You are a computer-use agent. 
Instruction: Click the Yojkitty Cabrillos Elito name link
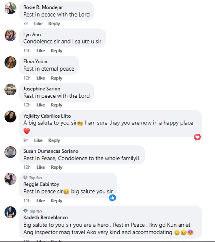pos(47,116)
